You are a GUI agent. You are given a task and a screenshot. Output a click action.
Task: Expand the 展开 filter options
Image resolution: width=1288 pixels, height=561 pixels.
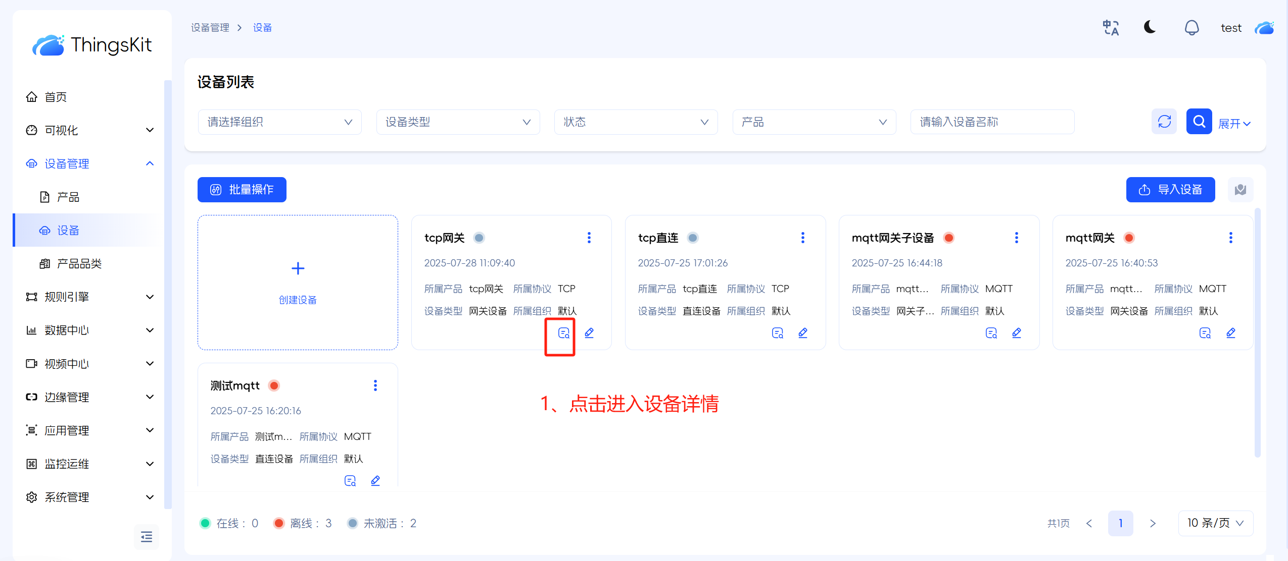click(x=1234, y=124)
